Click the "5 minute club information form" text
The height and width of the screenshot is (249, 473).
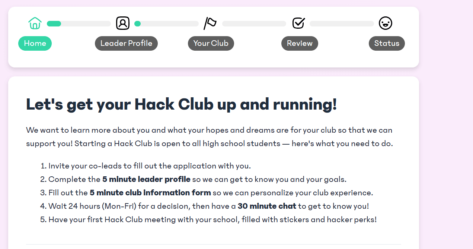coord(150,193)
